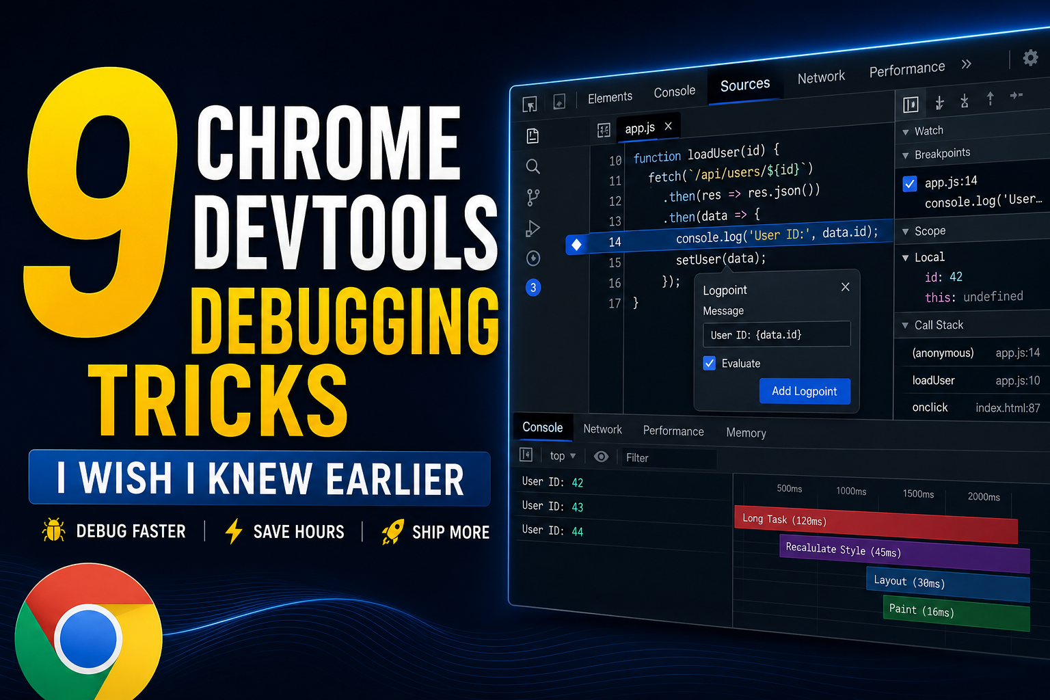Viewport: 1050px width, 700px height.
Task: Click the purple Recalculate Style (45ms) bar
Action: (904, 554)
